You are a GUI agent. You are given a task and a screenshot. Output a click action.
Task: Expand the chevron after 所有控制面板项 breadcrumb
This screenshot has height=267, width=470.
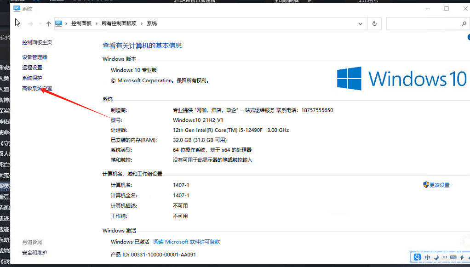click(142, 24)
